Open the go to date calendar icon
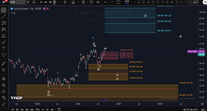Viewport: 207px width, 111px height. coord(59,109)
